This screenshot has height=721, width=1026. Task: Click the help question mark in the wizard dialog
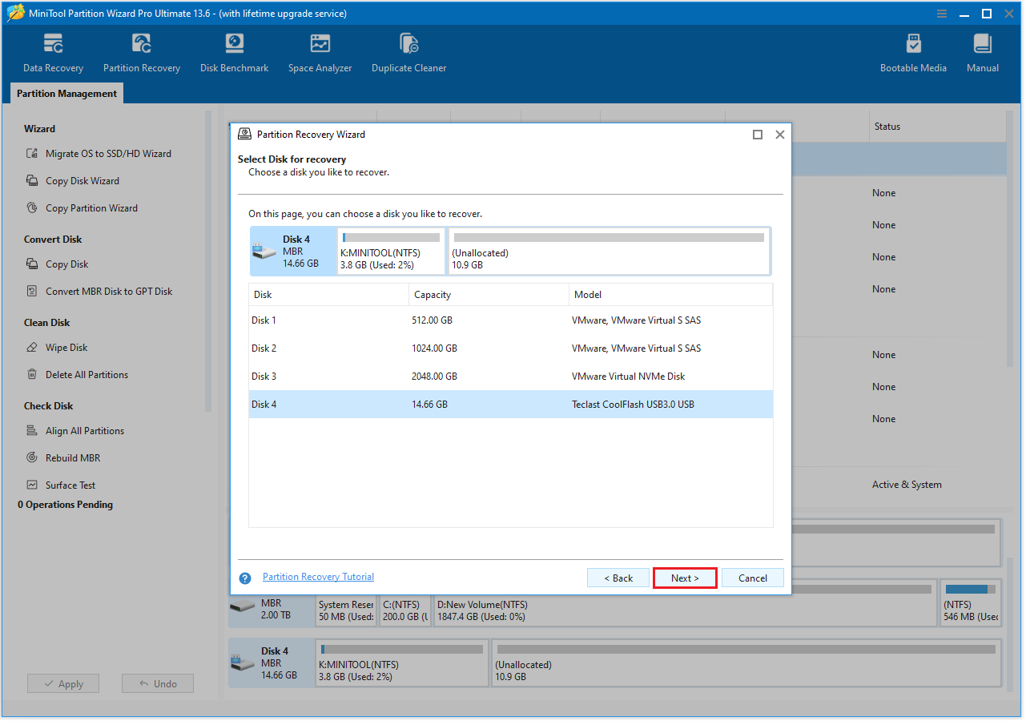244,578
